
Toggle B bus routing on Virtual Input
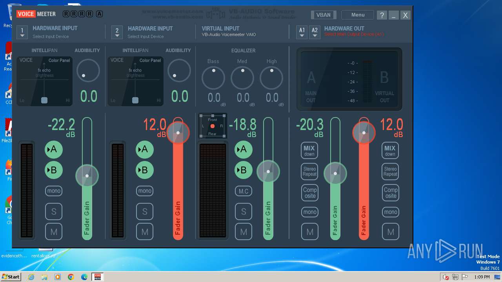(x=244, y=170)
